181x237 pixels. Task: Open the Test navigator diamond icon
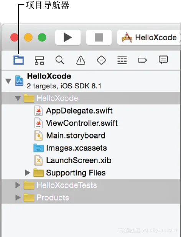pos(101,60)
